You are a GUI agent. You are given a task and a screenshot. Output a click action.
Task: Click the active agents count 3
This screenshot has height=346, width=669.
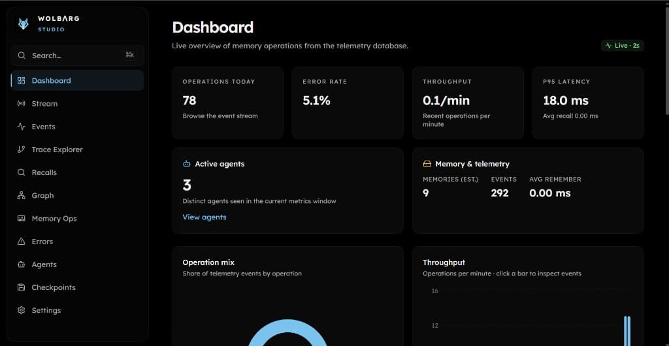click(x=187, y=185)
